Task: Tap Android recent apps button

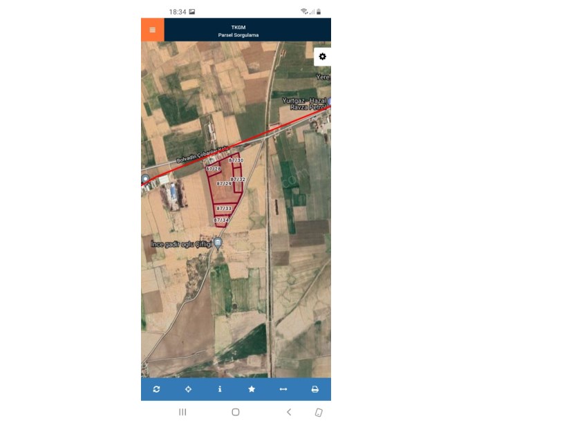Action: click(182, 412)
